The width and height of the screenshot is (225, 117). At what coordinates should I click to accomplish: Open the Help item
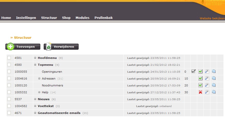tap(45, 92)
